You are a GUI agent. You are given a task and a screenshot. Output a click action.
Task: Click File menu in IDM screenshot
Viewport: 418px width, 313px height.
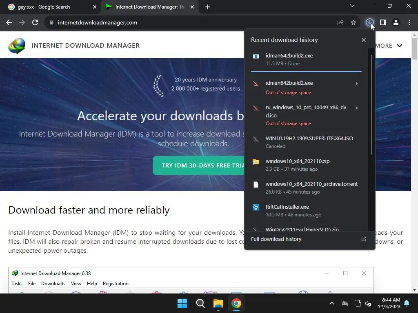[x=32, y=284]
